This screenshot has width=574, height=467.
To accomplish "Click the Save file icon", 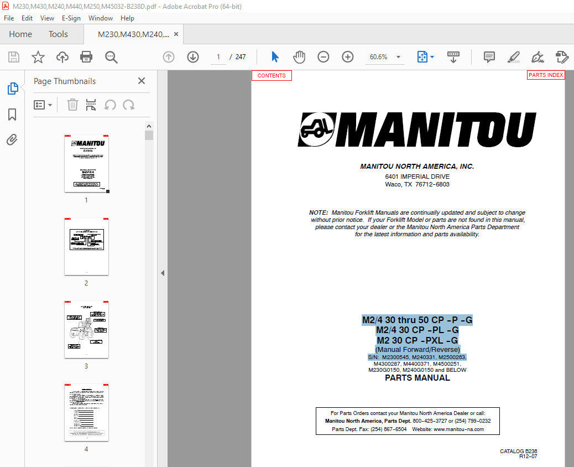I will [14, 57].
